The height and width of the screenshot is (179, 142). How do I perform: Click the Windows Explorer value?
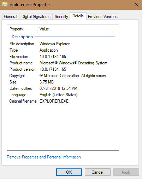[54, 44]
